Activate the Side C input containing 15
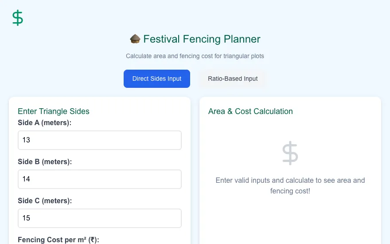The height and width of the screenshot is (244, 390). click(x=99, y=218)
